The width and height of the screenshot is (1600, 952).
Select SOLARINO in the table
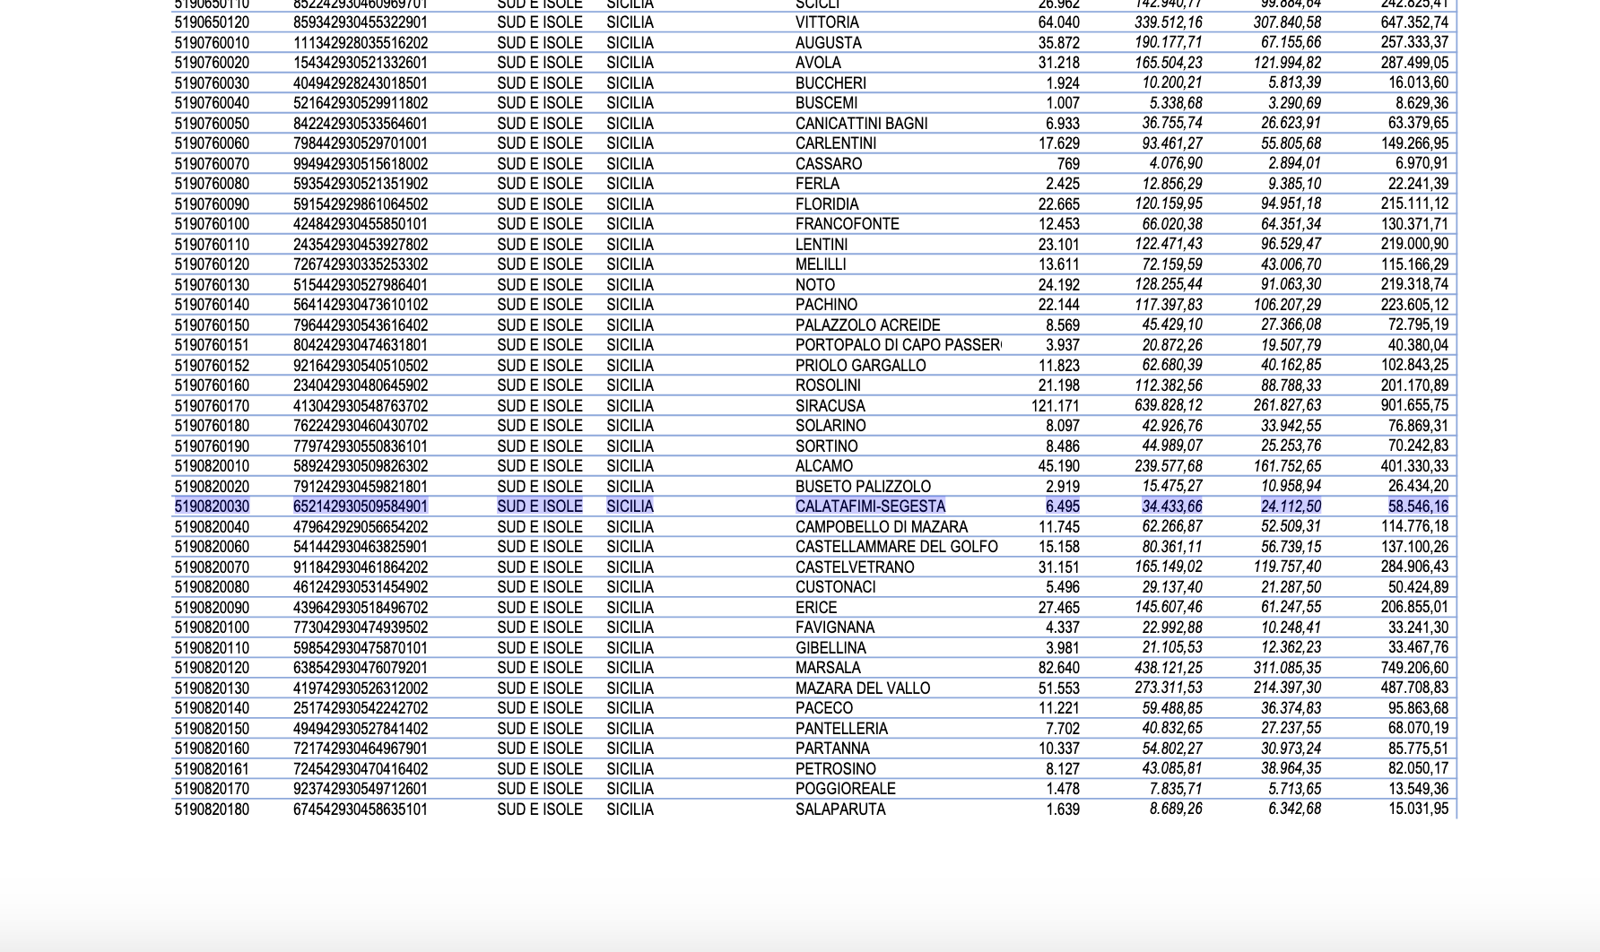830,426
